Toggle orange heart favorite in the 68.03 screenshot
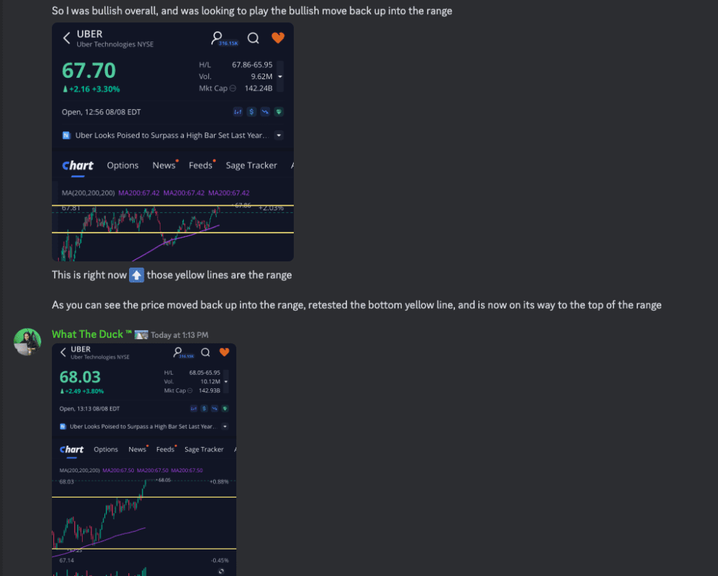The height and width of the screenshot is (576, 718). pos(224,352)
